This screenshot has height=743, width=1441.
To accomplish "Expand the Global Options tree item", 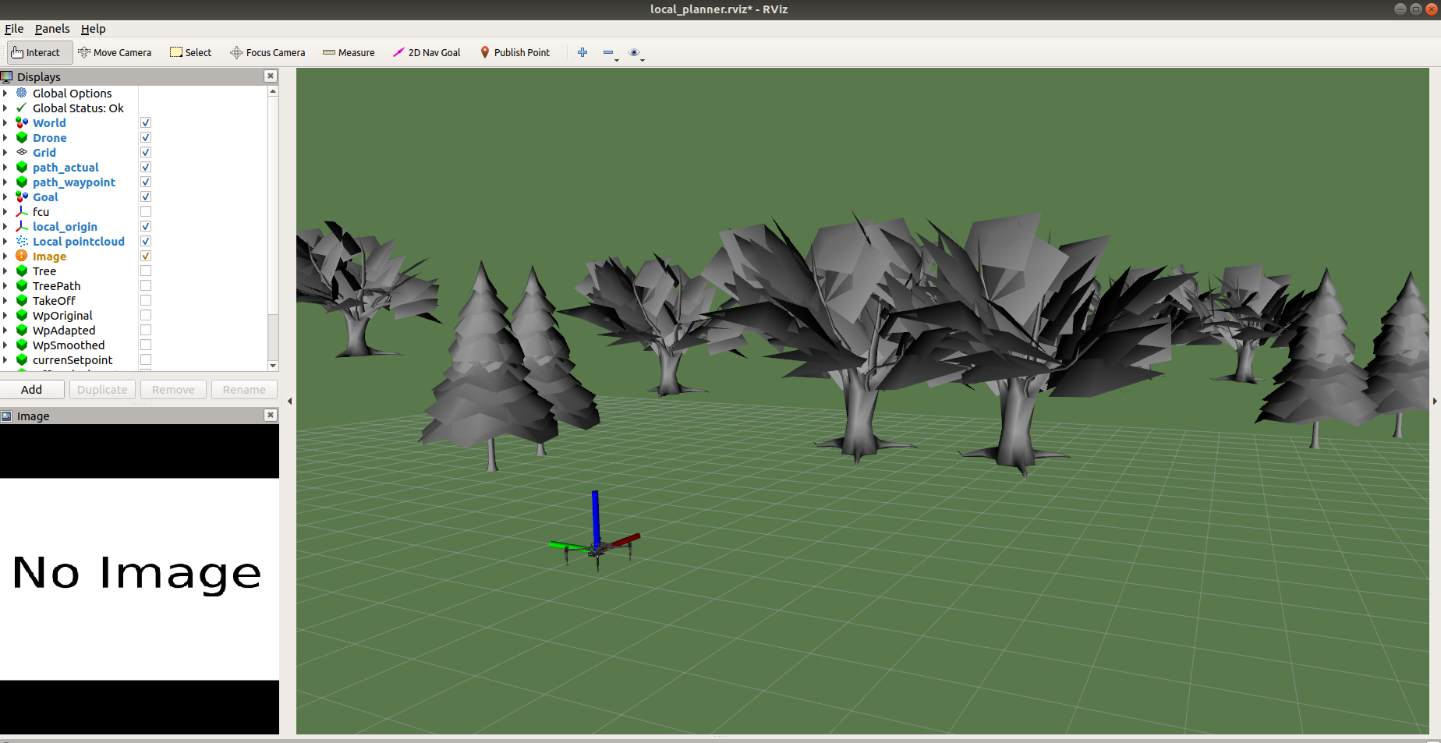I will click(5, 94).
